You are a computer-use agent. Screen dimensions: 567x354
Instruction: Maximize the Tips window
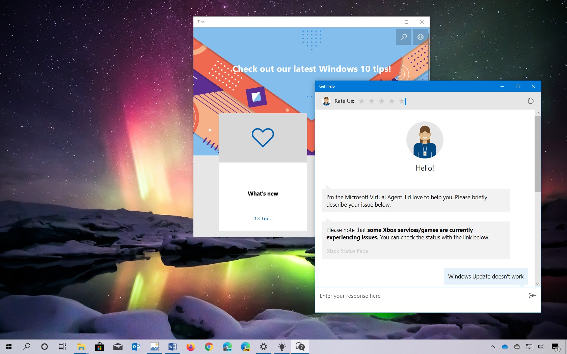pyautogui.click(x=406, y=22)
